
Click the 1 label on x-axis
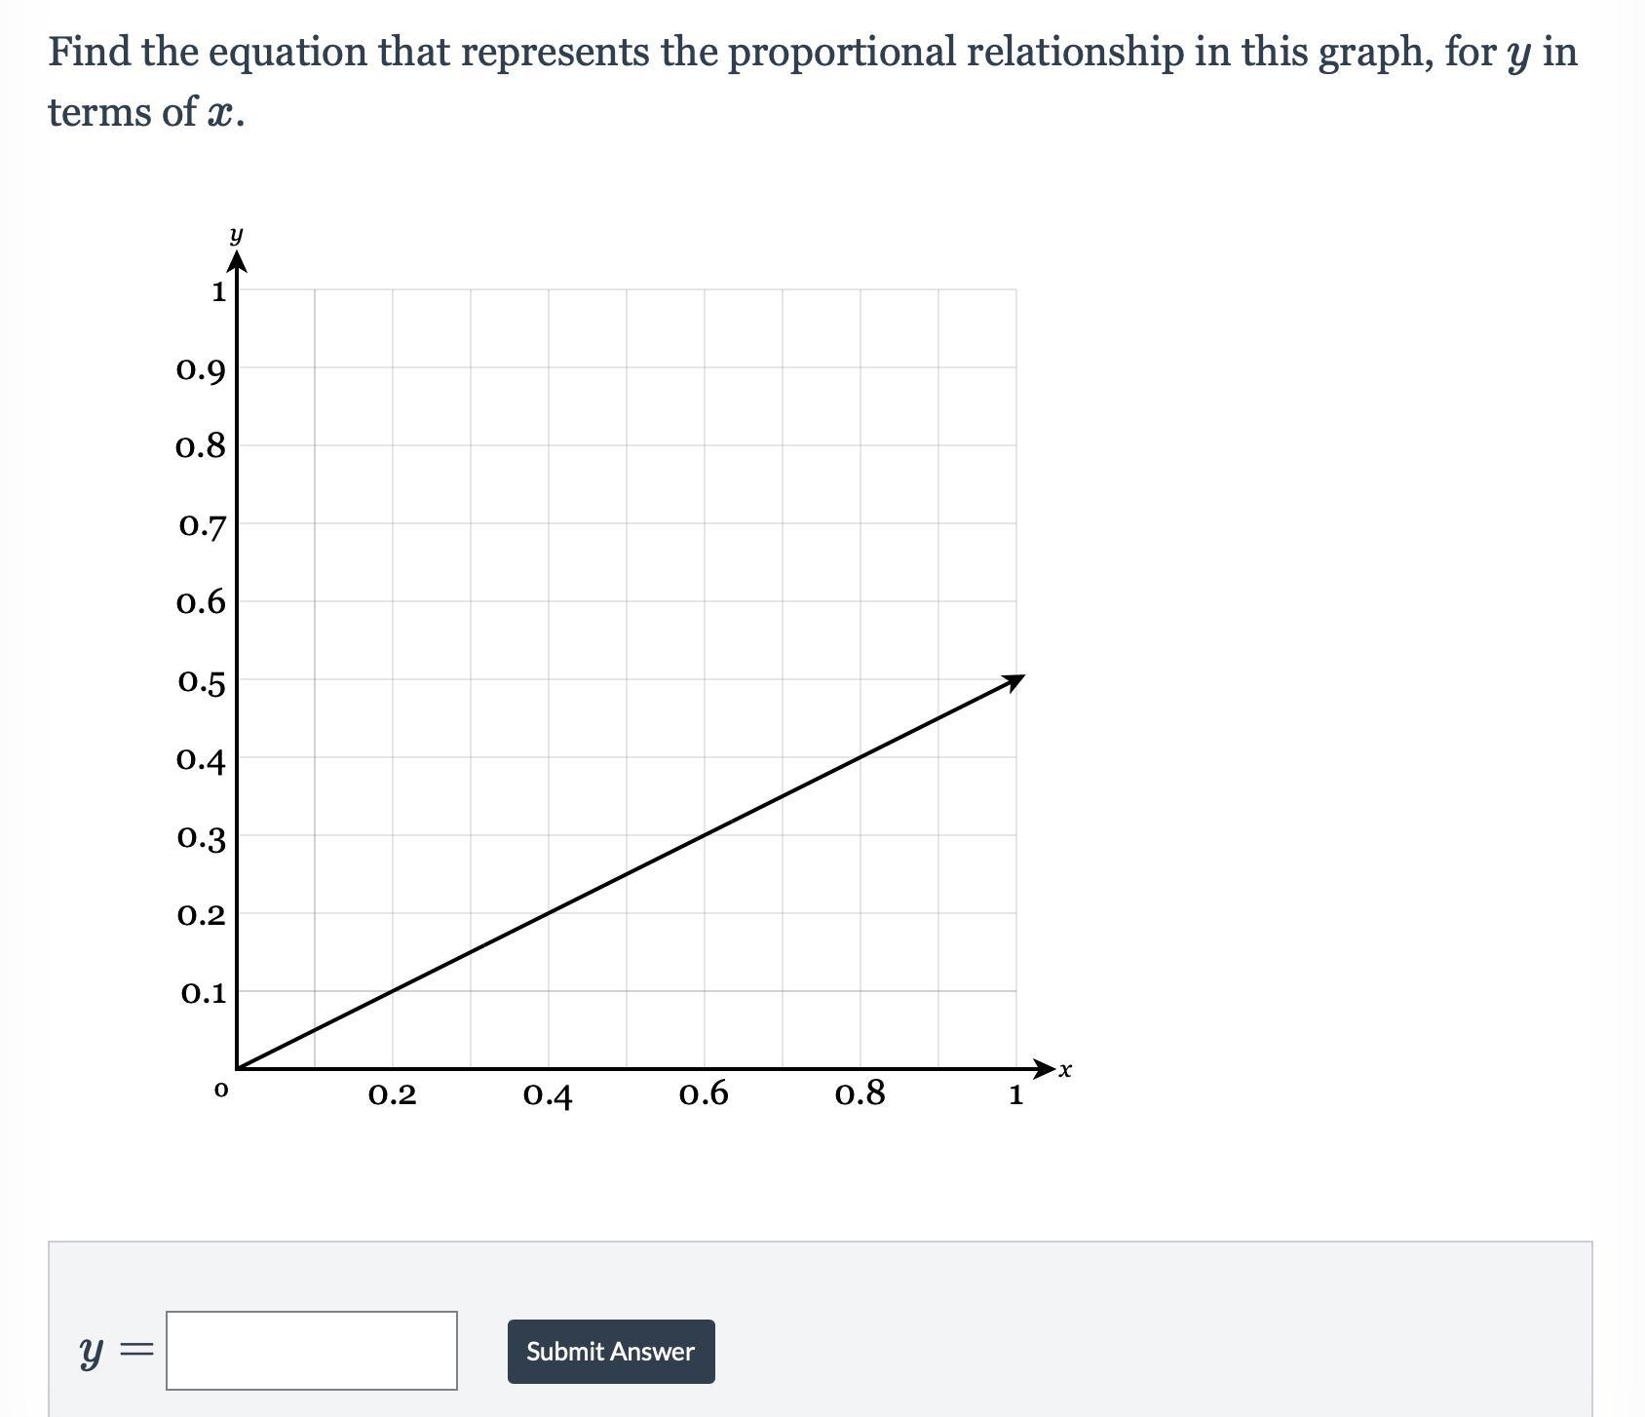point(1015,1095)
